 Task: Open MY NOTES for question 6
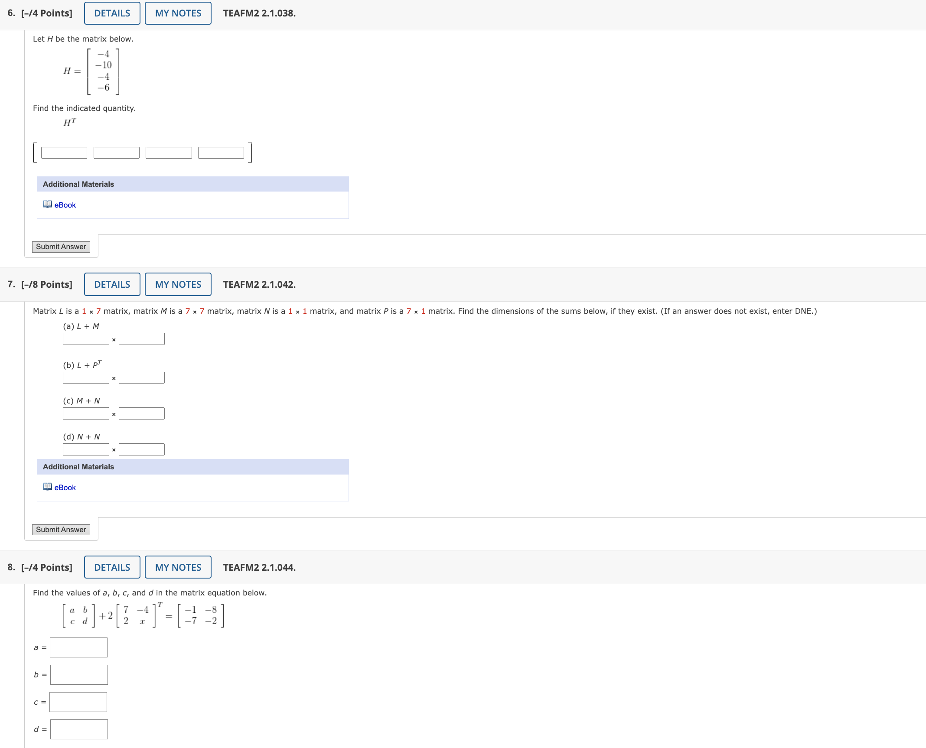pos(177,13)
